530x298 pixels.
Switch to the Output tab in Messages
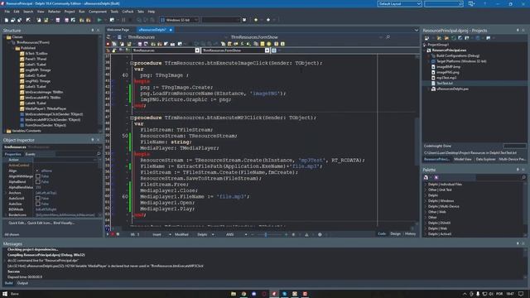22,283
